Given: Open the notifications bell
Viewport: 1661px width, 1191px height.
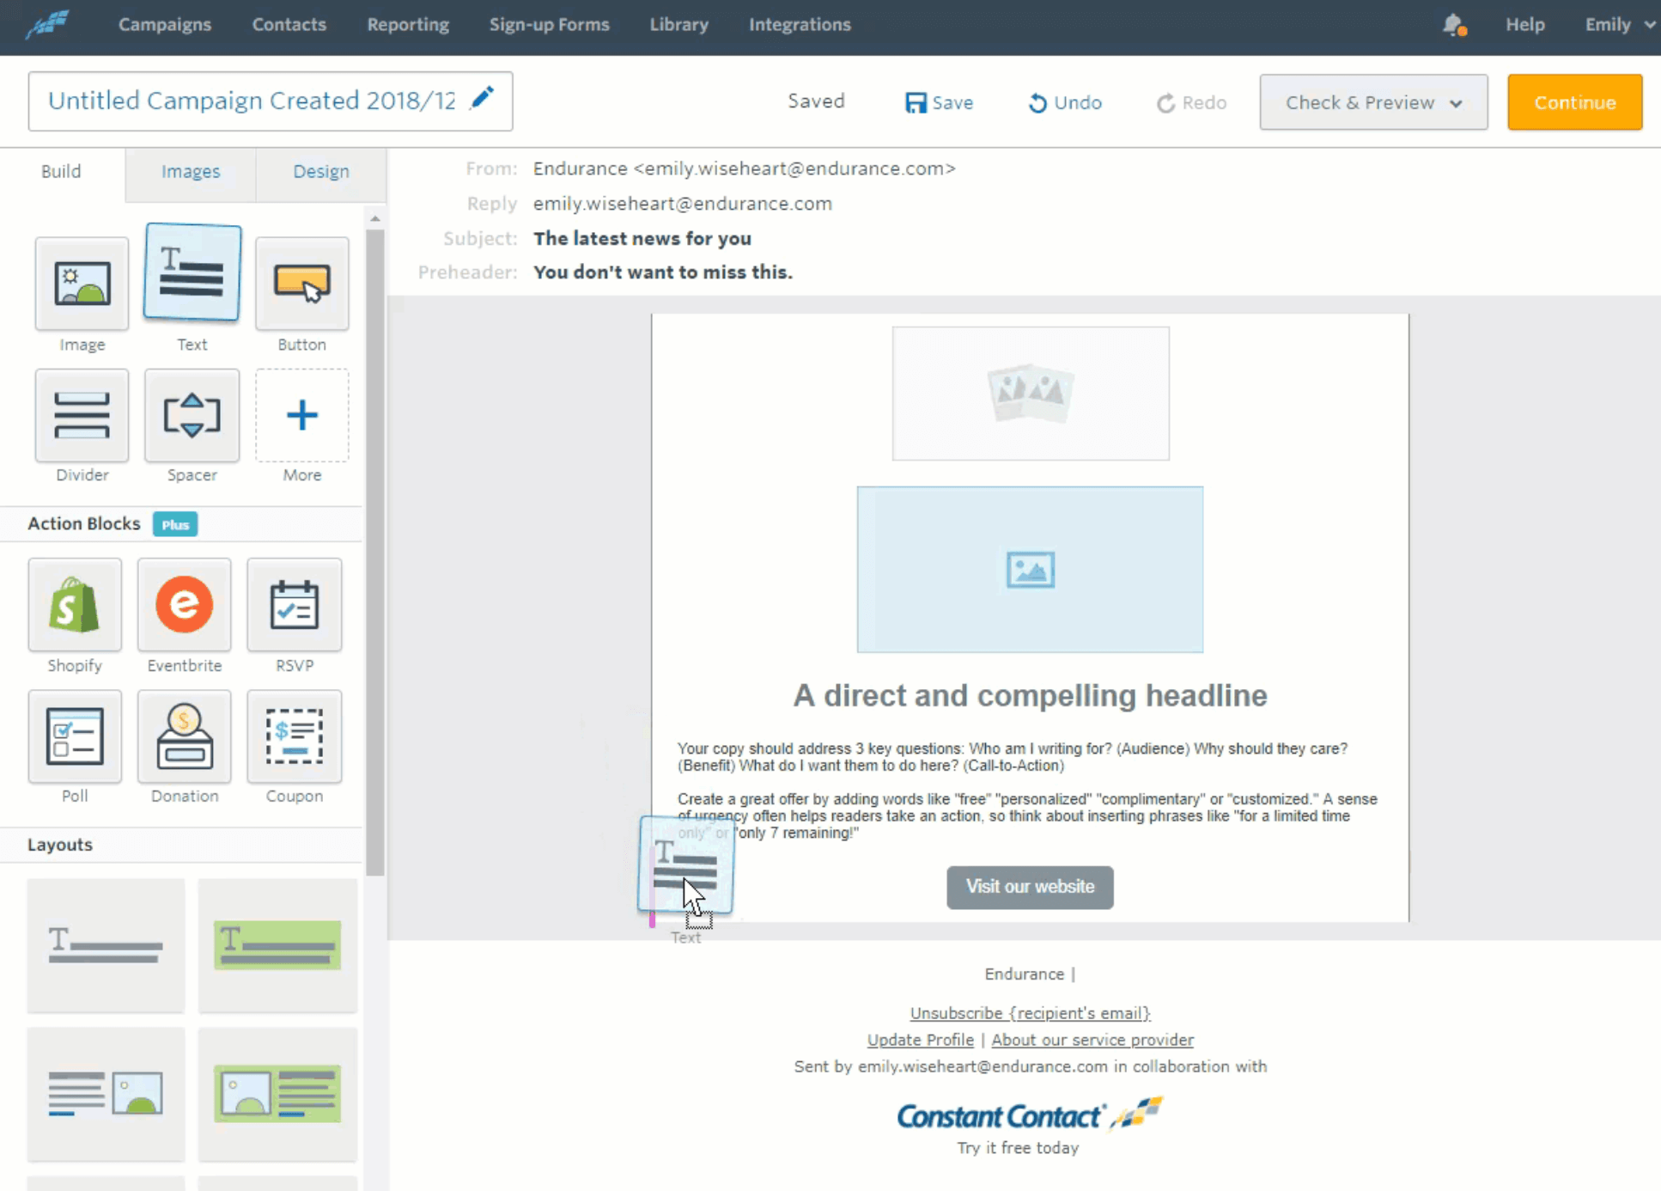Looking at the screenshot, I should 1454,25.
